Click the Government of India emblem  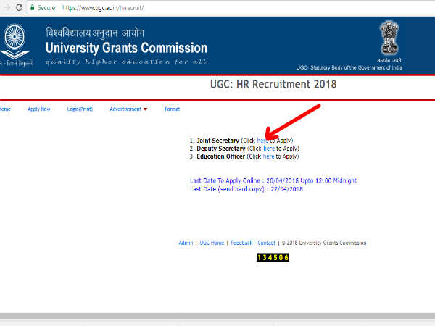click(x=389, y=38)
